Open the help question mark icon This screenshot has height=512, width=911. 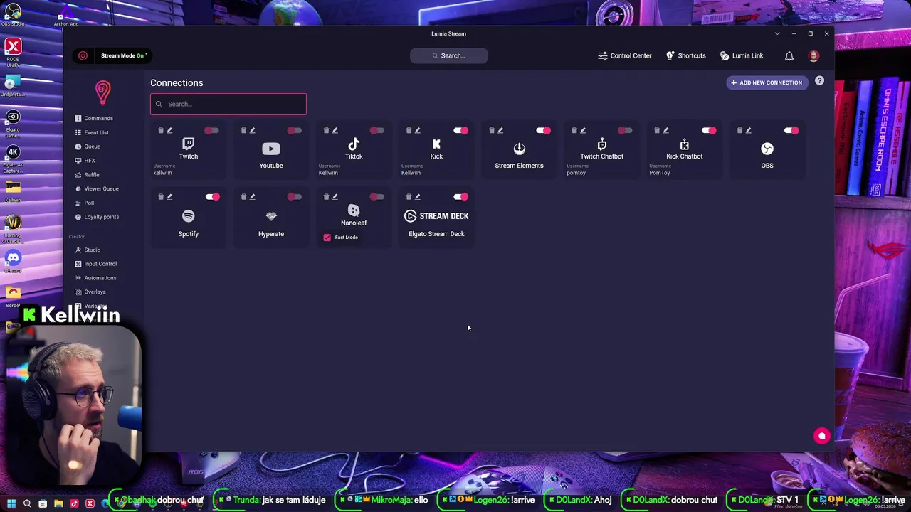pyautogui.click(x=819, y=81)
